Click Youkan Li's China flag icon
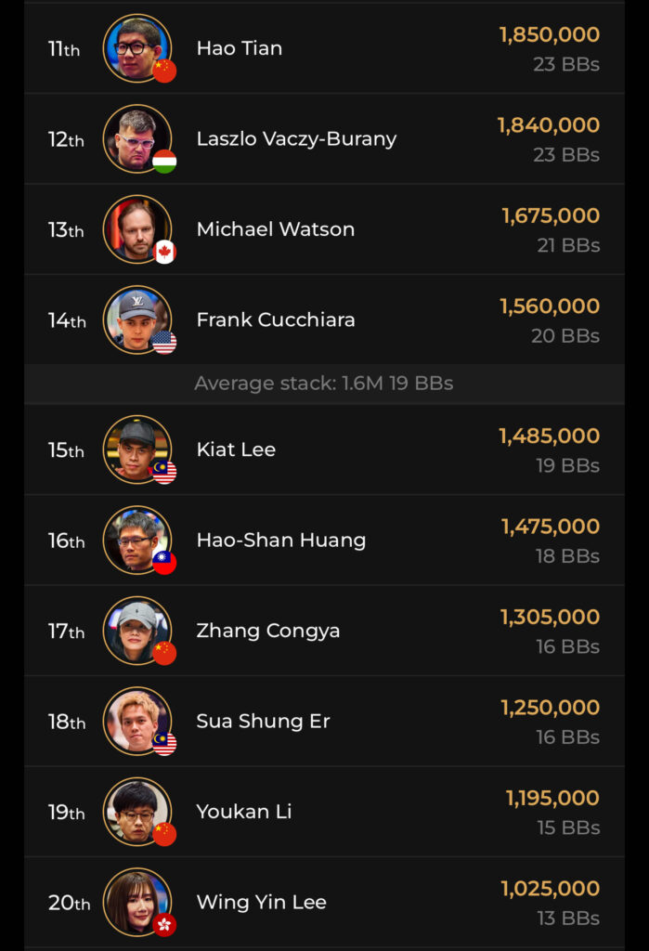 [164, 835]
